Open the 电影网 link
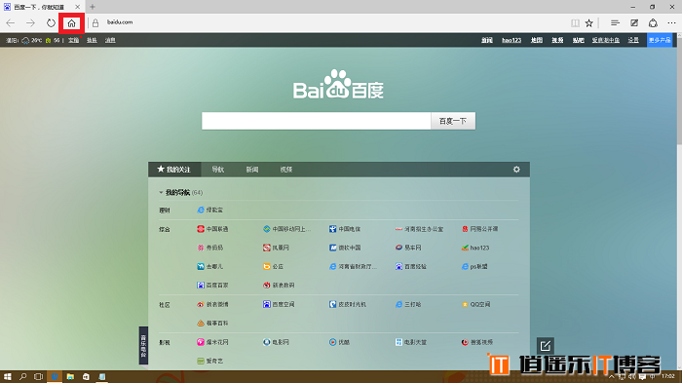This screenshot has width=682, height=383. click(x=276, y=342)
